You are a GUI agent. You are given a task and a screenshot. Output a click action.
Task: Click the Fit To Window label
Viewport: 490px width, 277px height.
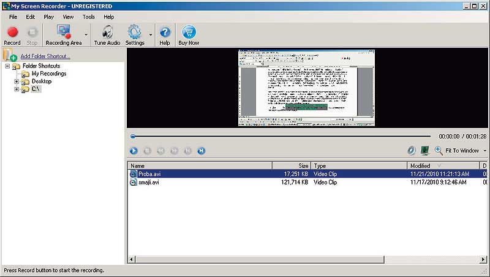click(x=462, y=151)
